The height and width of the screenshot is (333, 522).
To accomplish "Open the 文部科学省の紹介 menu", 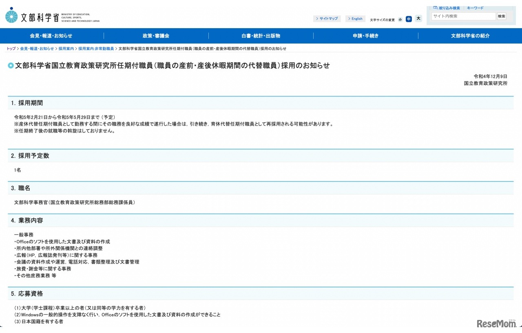I will pyautogui.click(x=470, y=36).
